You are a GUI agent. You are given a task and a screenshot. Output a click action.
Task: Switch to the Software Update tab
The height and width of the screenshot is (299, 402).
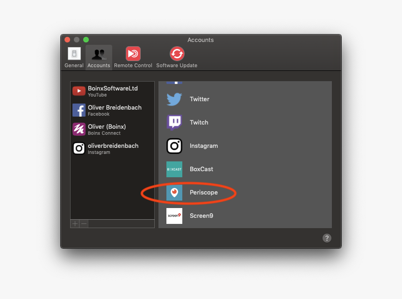point(177,57)
